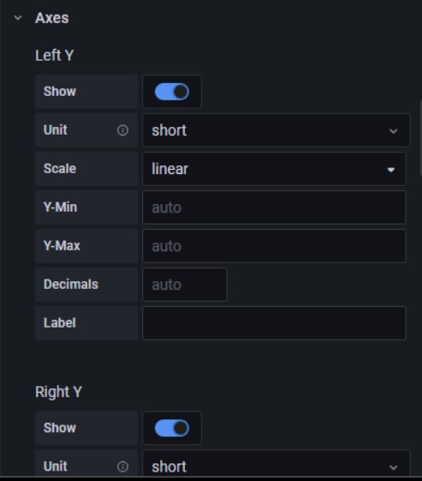Screen dimensions: 422x481
Task: Click the empty Left Y Label field
Action: 274,323
